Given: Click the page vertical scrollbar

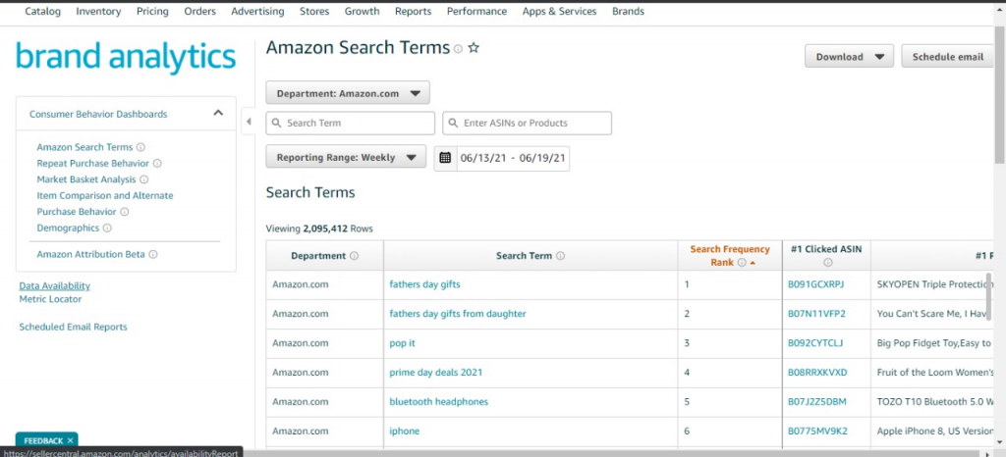Looking at the screenshot, I should pyautogui.click(x=999, y=96).
